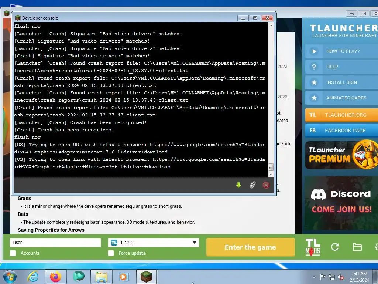Click the refresh versions icon

pyautogui.click(x=334, y=247)
